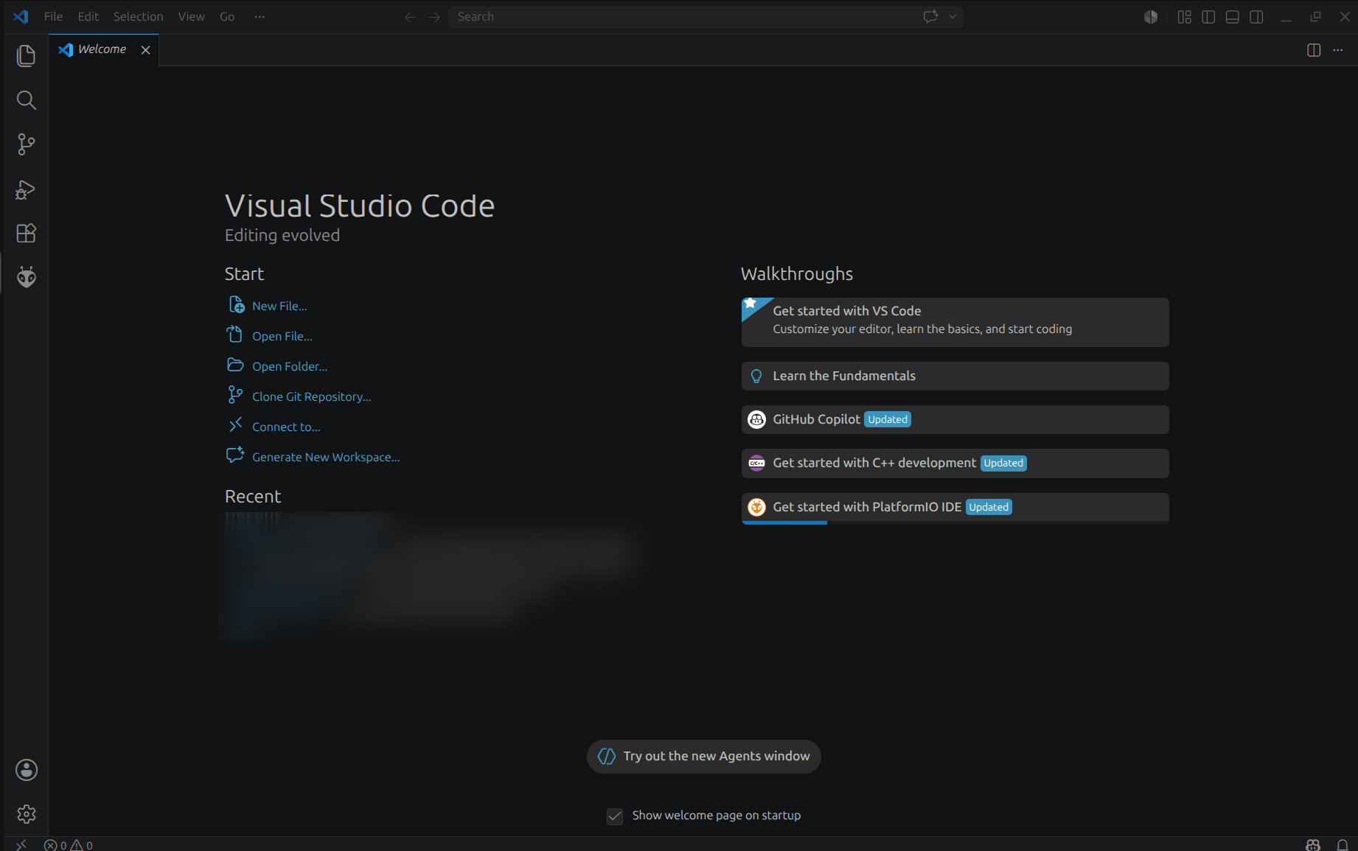Go back with the left arrow
Image resolution: width=1358 pixels, height=851 pixels.
(x=410, y=17)
